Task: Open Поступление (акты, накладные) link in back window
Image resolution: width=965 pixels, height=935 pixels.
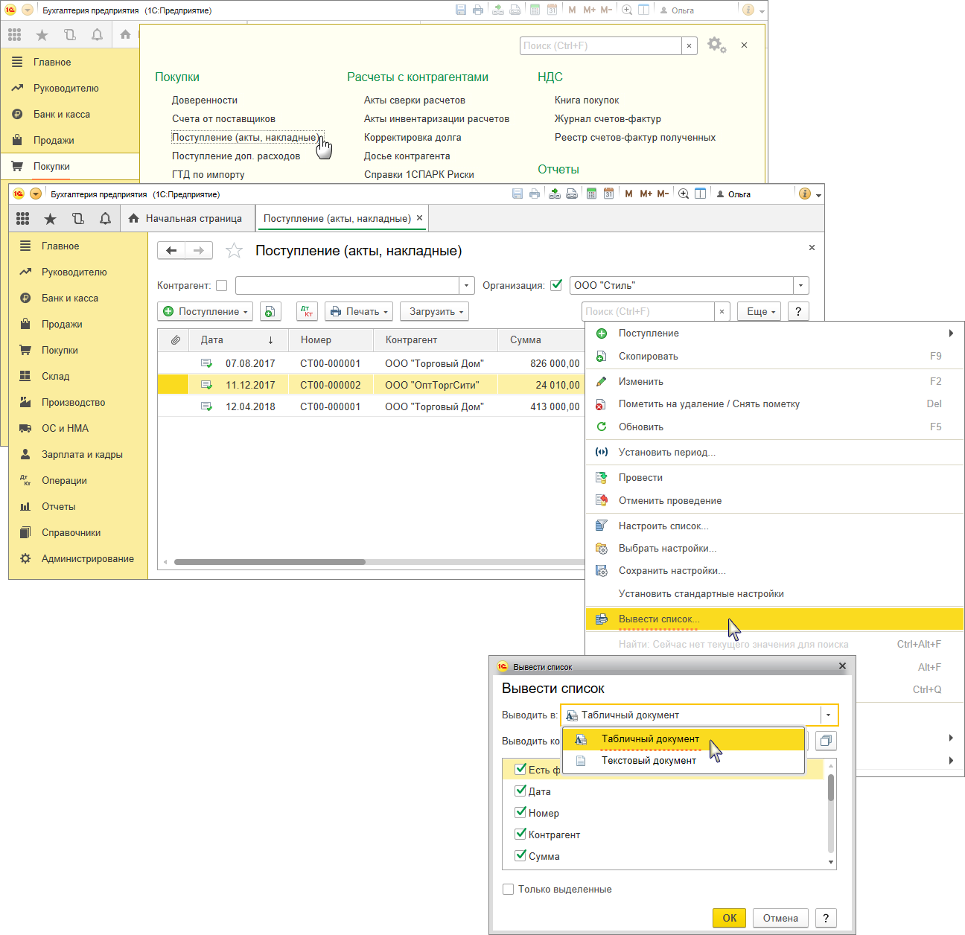Action: (x=245, y=137)
